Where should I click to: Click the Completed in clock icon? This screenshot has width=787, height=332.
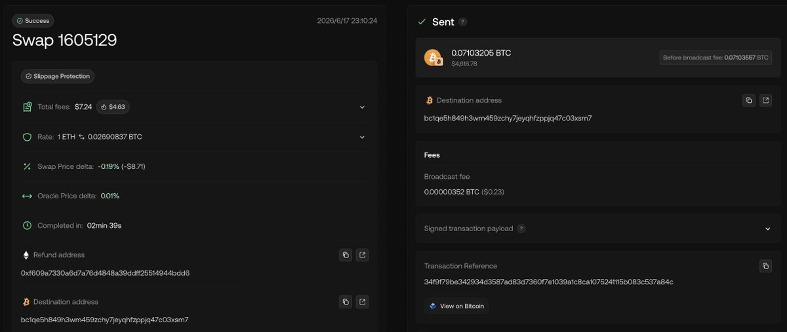coord(27,225)
